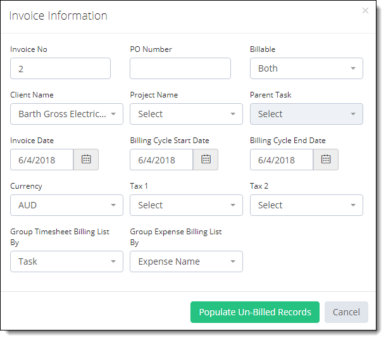Click the Billing Cycle End Date text field
The width and height of the screenshot is (386, 340).
point(282,160)
